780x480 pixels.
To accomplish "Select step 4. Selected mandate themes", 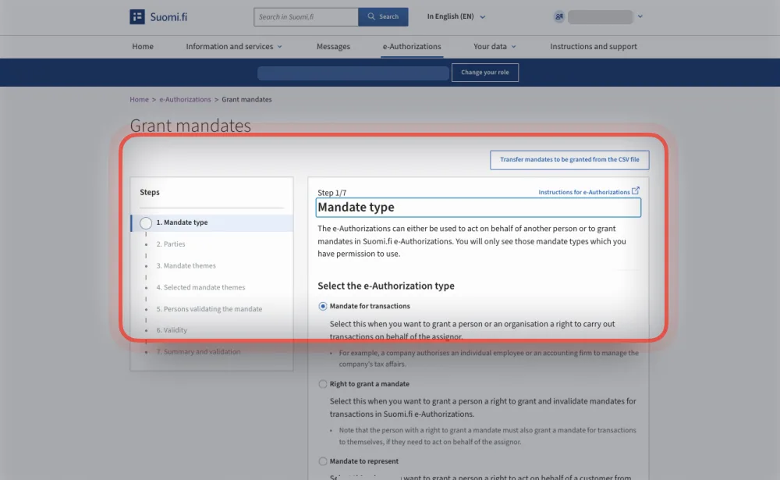I will coord(200,287).
